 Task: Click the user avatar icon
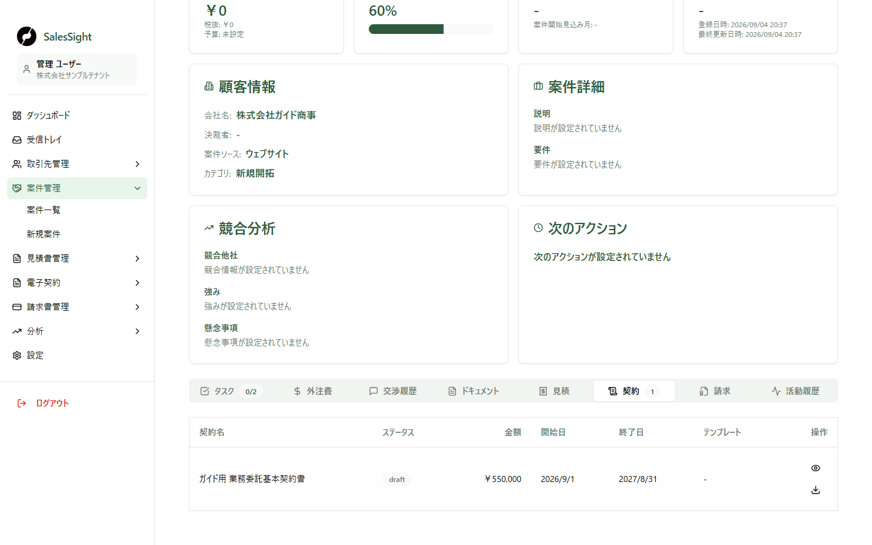27,69
